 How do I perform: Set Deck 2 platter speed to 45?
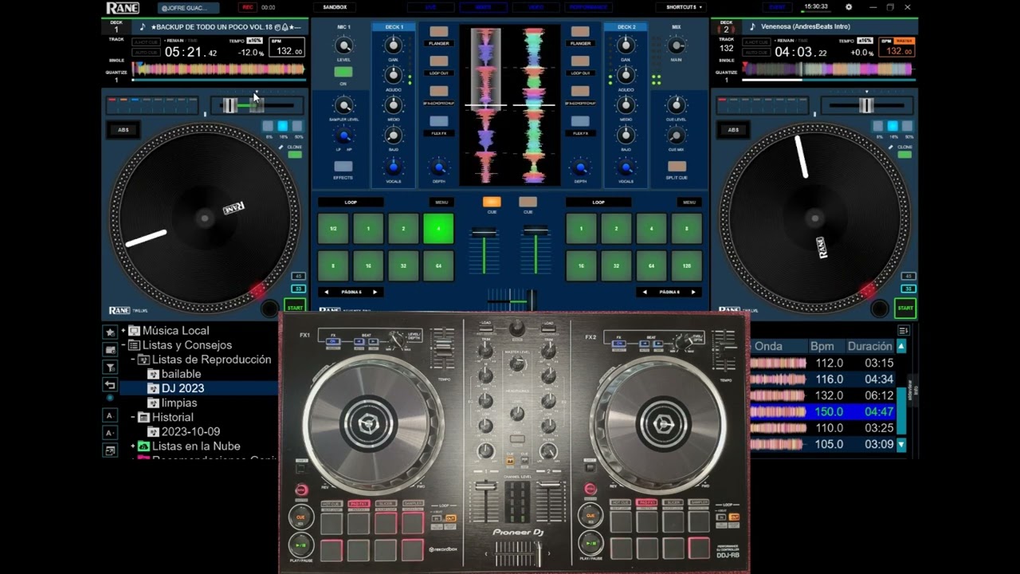point(908,276)
